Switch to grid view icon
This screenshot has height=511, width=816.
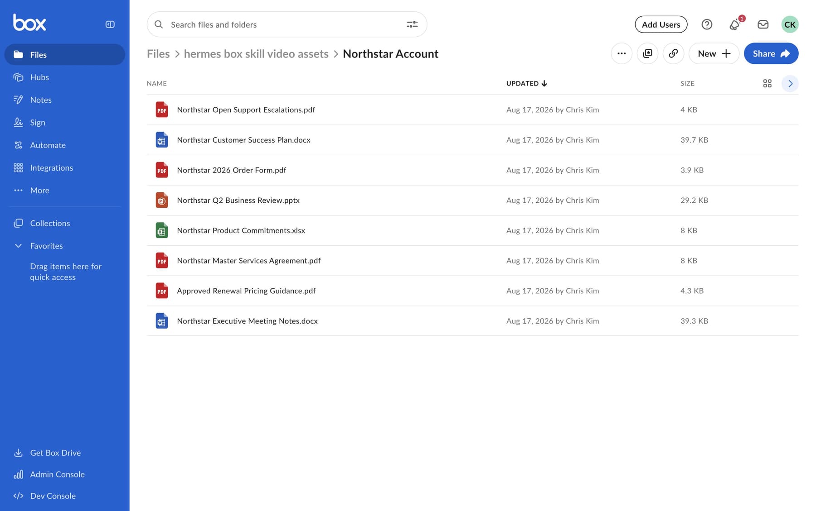coord(767,83)
